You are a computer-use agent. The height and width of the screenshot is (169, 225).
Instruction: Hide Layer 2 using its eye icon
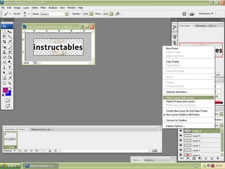181,150
